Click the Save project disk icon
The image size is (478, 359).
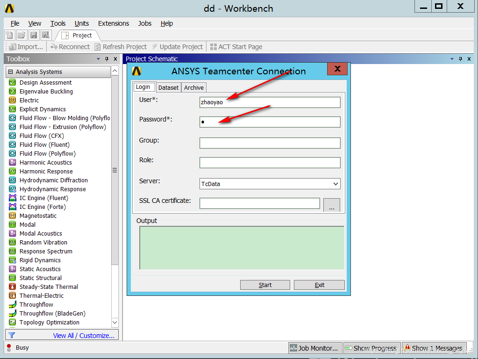tap(34, 35)
